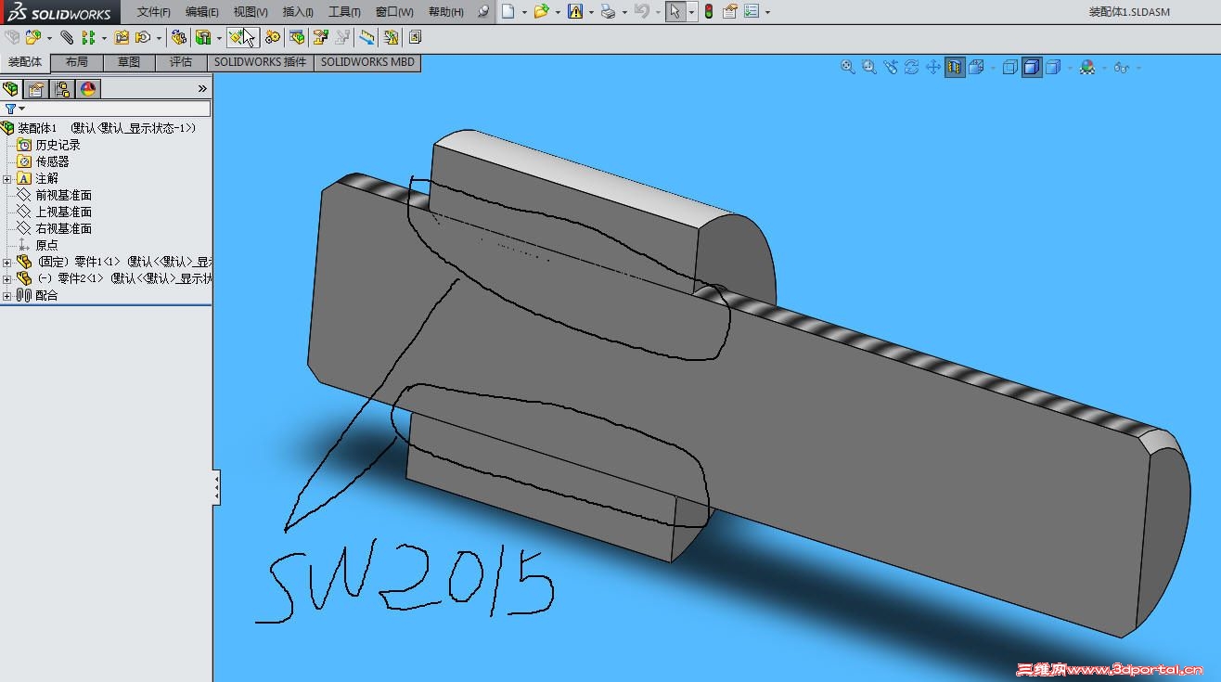
Task: Expand the (固定) 零件1<1> tree node
Action: tap(7, 262)
